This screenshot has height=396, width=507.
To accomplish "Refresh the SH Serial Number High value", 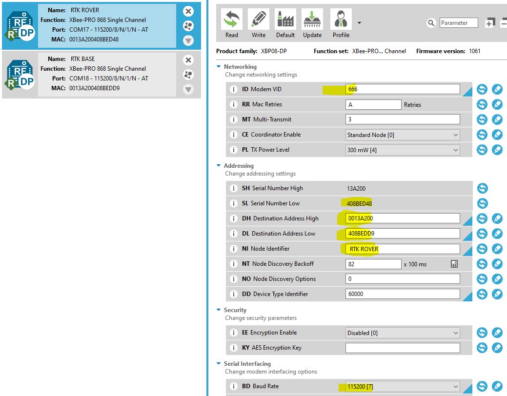I will tap(482, 188).
